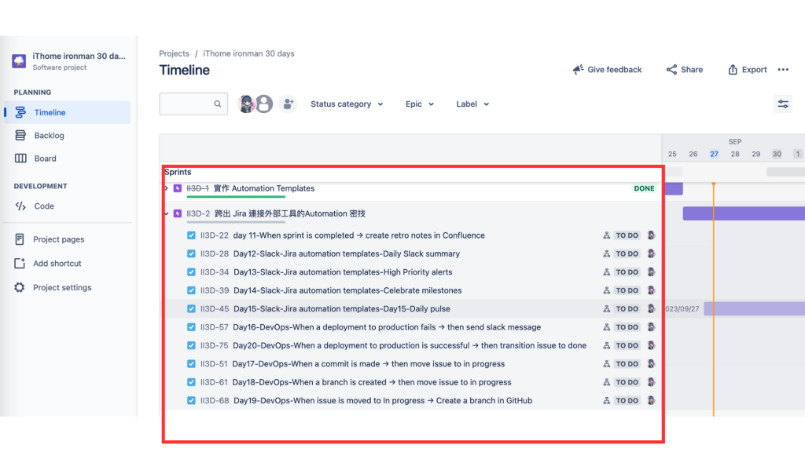The height and width of the screenshot is (452, 805).
Task: Click the Export button
Action: tap(747, 70)
